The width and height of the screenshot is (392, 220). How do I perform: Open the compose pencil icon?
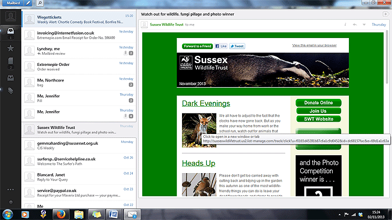point(29,3)
